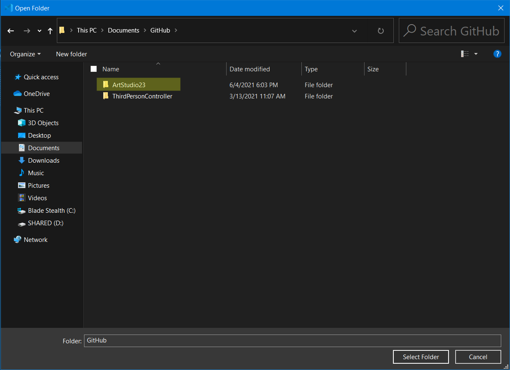The height and width of the screenshot is (370, 510).
Task: Toggle the select all checkbox
Action: tap(94, 69)
